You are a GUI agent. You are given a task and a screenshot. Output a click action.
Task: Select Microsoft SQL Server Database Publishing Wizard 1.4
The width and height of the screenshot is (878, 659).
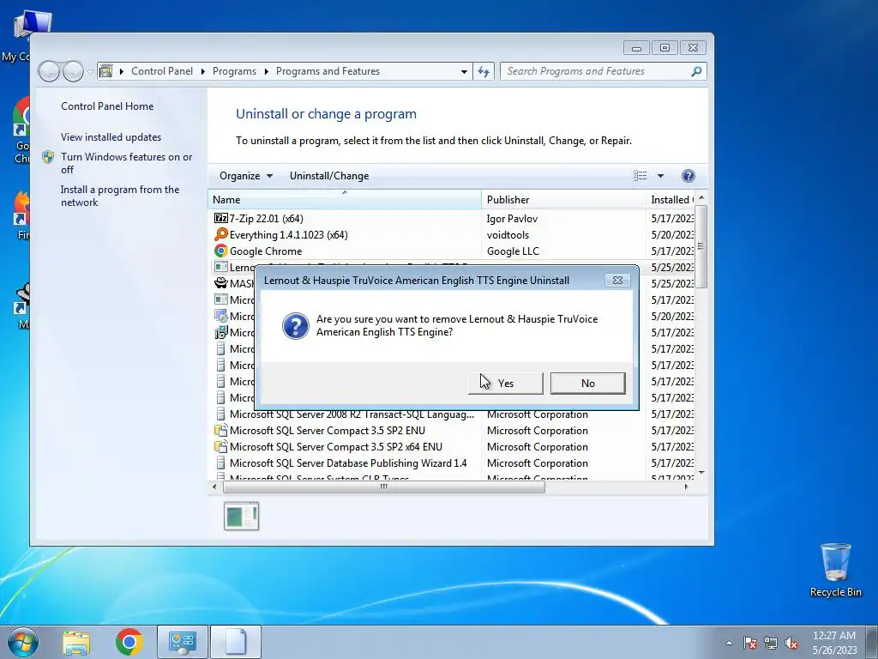point(451,463)
